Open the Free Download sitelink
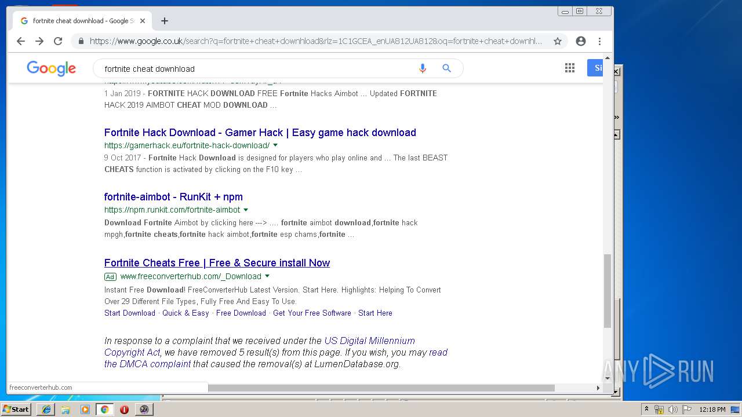 click(x=241, y=313)
